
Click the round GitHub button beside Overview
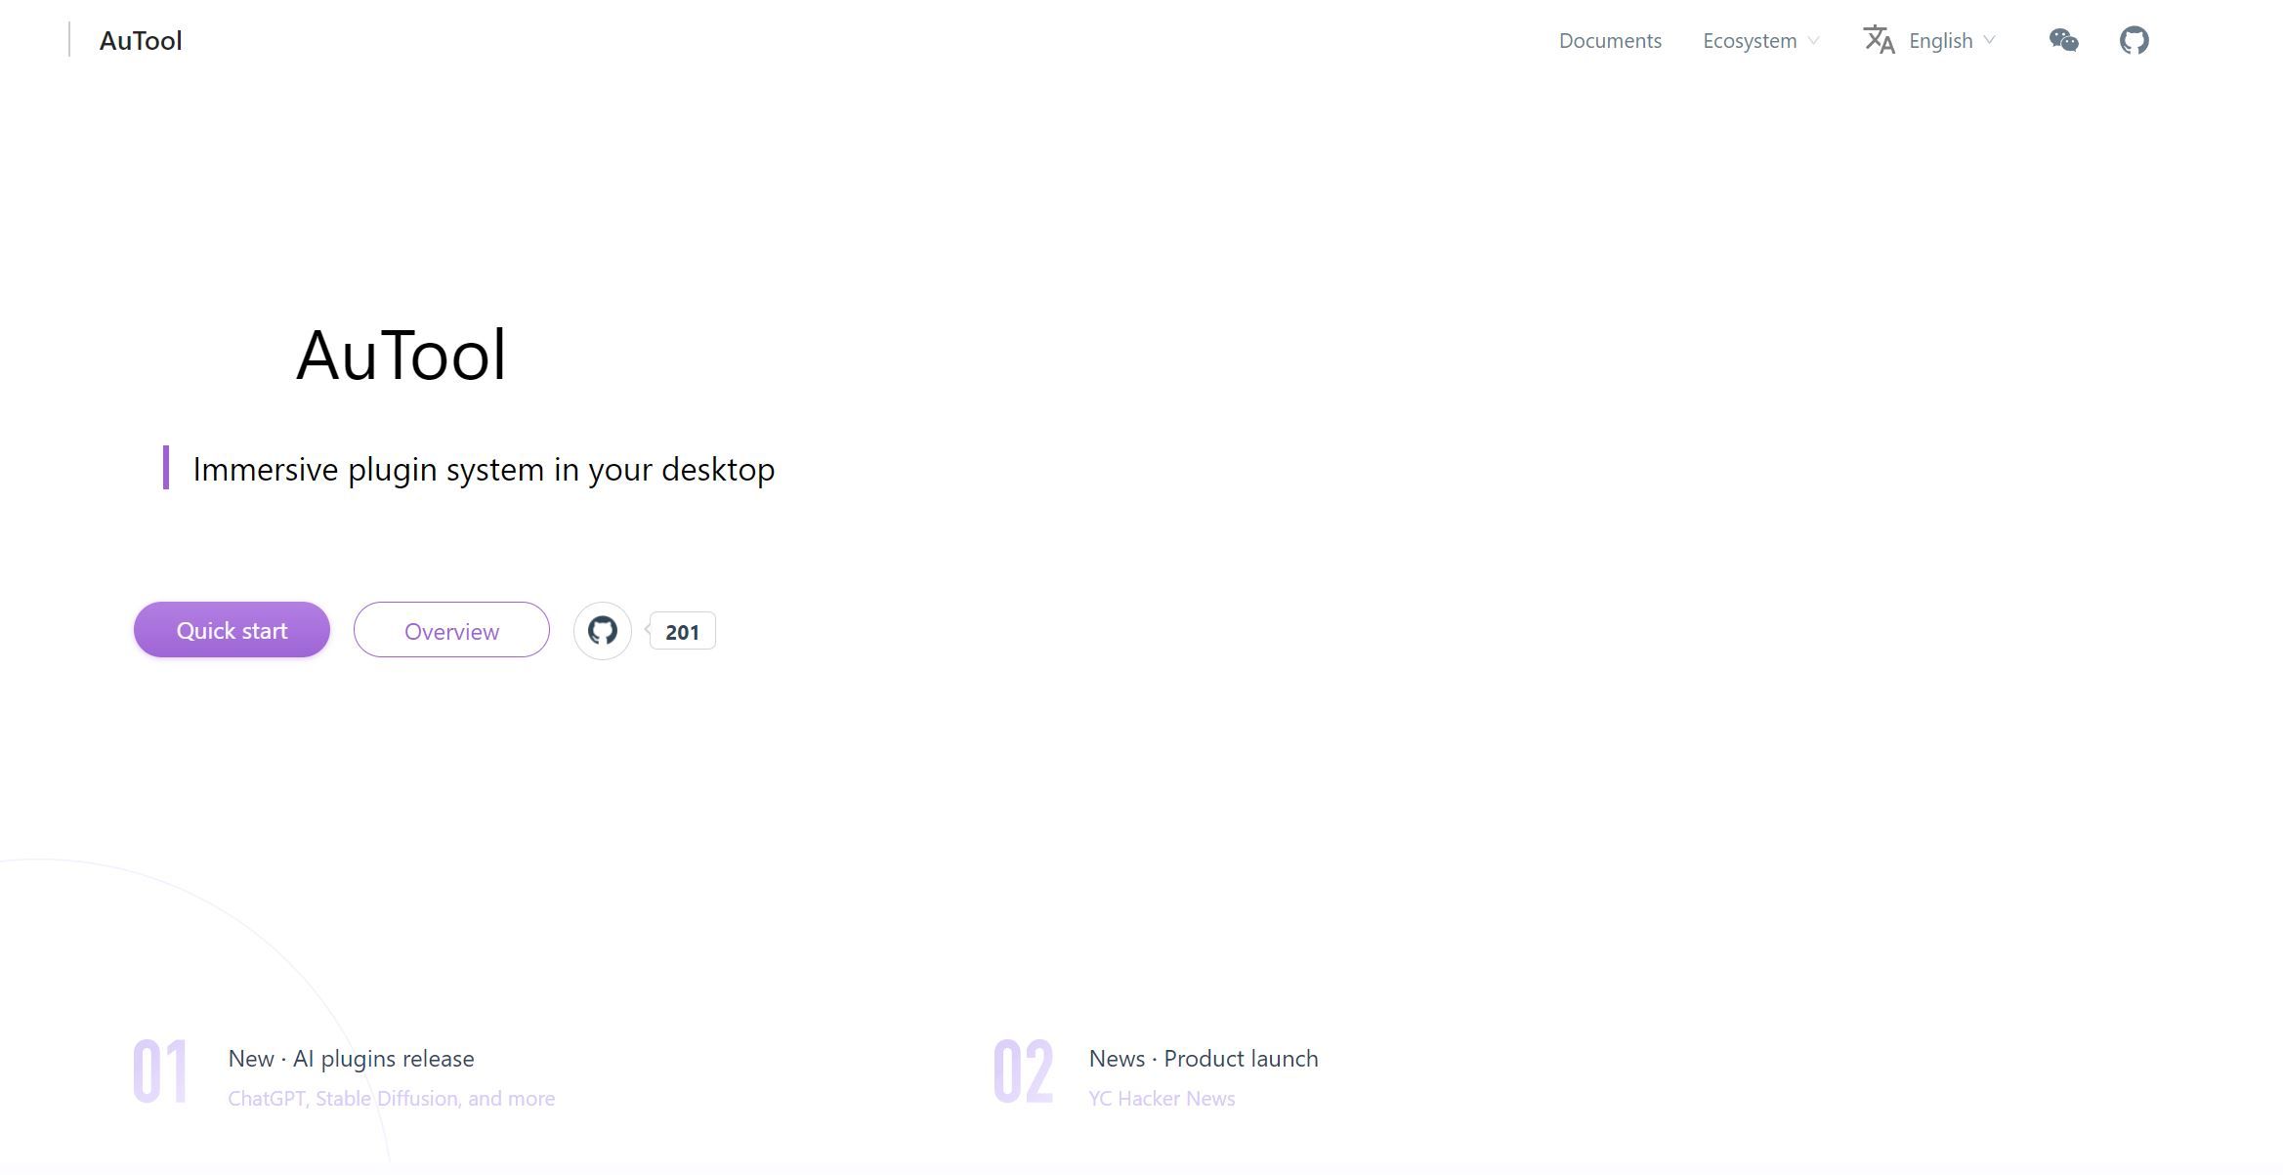point(602,631)
